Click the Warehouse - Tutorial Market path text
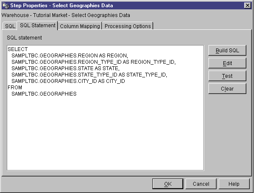Image resolution: width=254 pixels, height=193 pixels. coord(66,15)
